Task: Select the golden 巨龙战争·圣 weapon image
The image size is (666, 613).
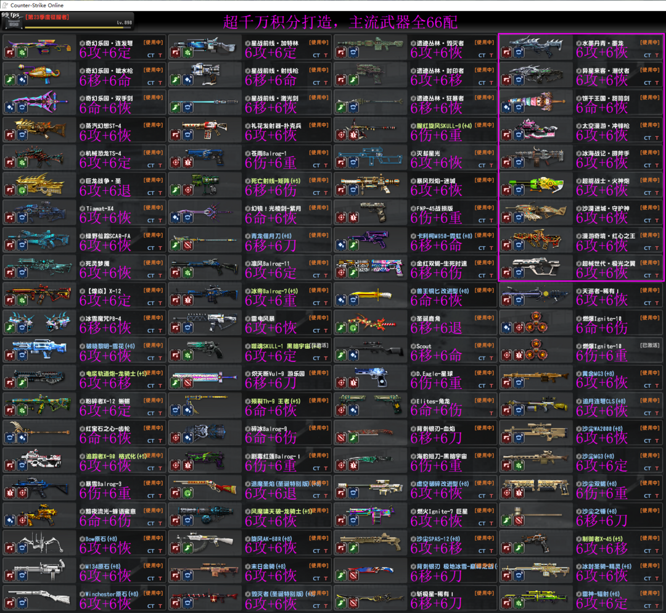Action: [x=39, y=184]
